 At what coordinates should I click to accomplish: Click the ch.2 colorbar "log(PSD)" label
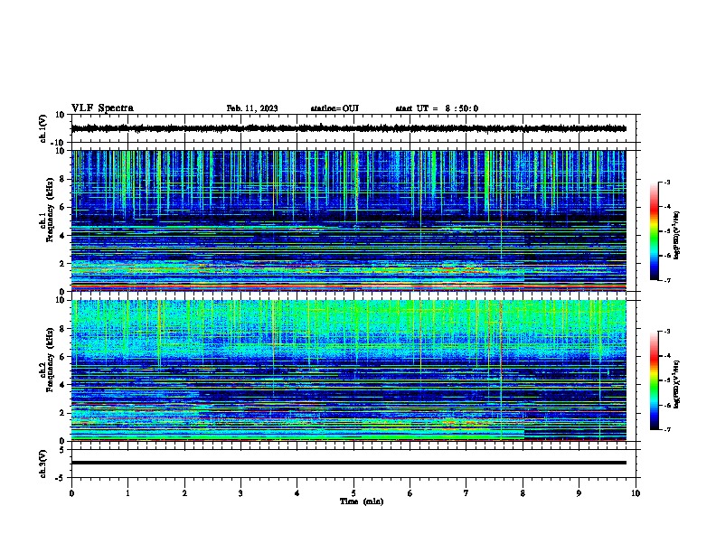click(676, 384)
